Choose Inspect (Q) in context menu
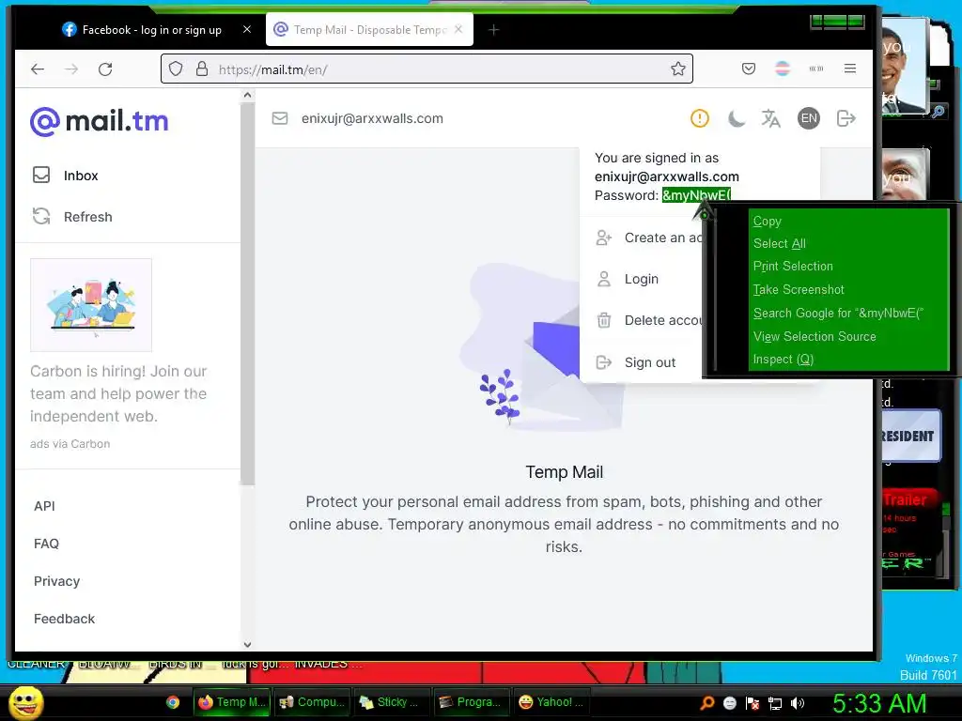 point(783,360)
